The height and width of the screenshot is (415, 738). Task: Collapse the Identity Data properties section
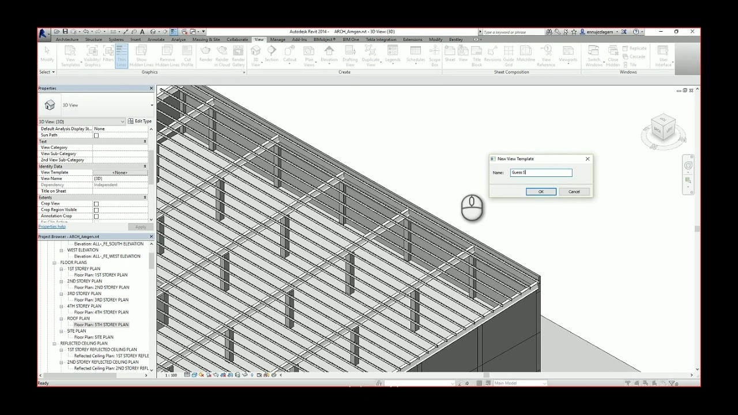(145, 167)
